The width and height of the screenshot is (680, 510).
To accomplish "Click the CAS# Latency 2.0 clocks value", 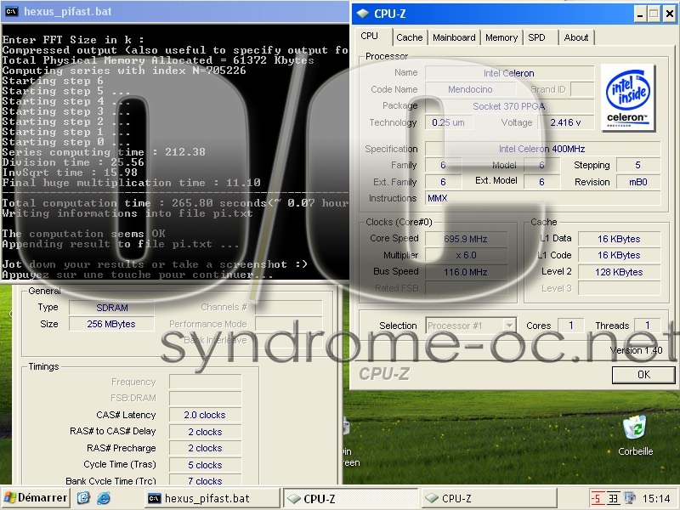I will coord(205,415).
